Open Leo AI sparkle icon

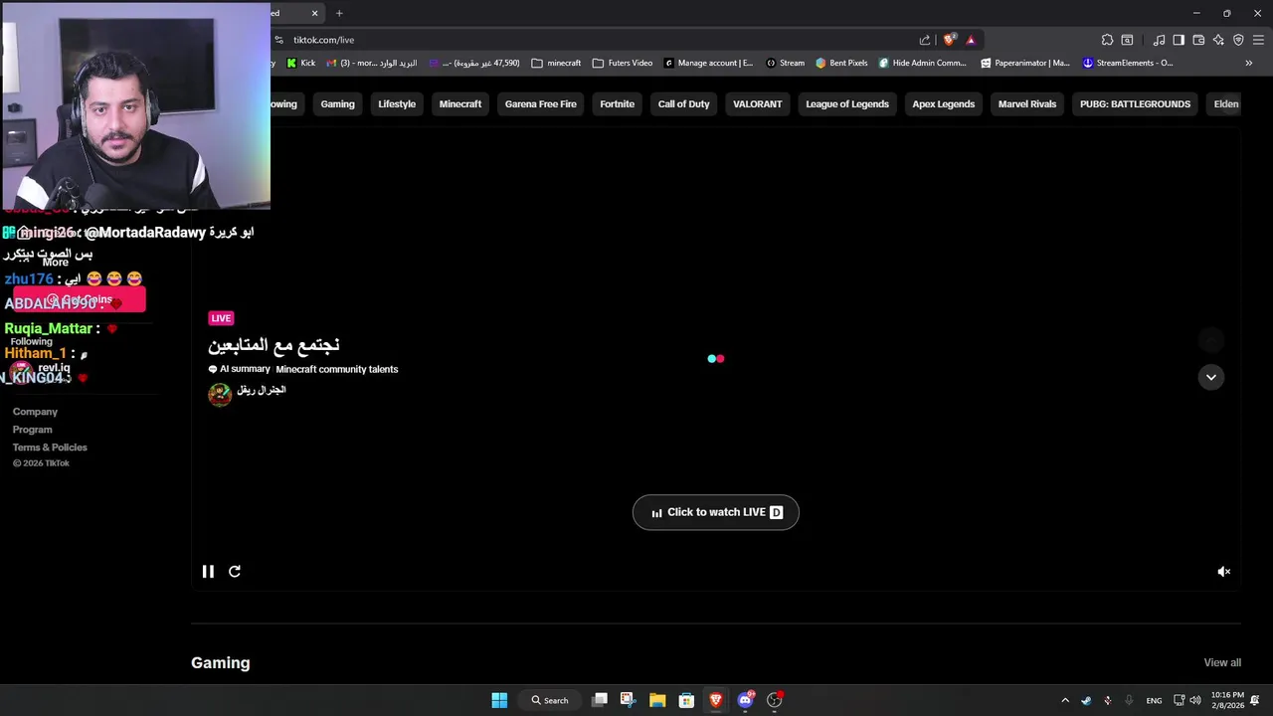[x=1218, y=40]
